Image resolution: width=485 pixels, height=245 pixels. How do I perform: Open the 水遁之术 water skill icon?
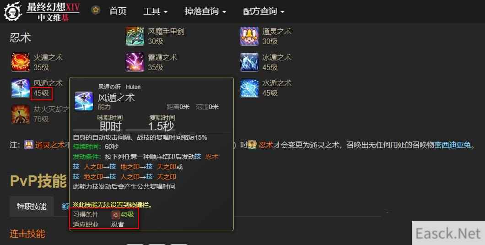249,88
